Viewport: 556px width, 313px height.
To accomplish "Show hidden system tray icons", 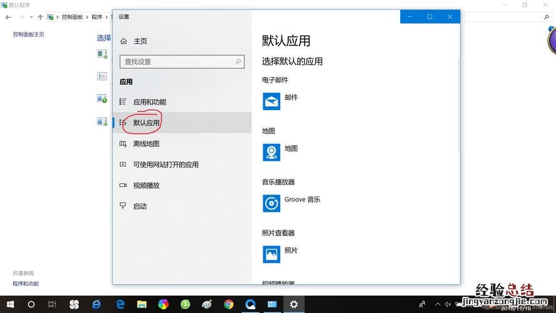I will (438, 304).
